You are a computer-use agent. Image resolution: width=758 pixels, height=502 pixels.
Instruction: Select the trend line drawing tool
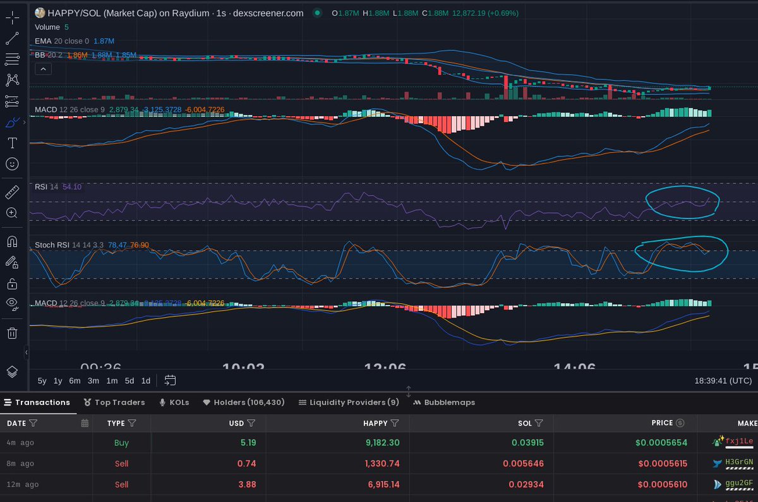(x=12, y=39)
